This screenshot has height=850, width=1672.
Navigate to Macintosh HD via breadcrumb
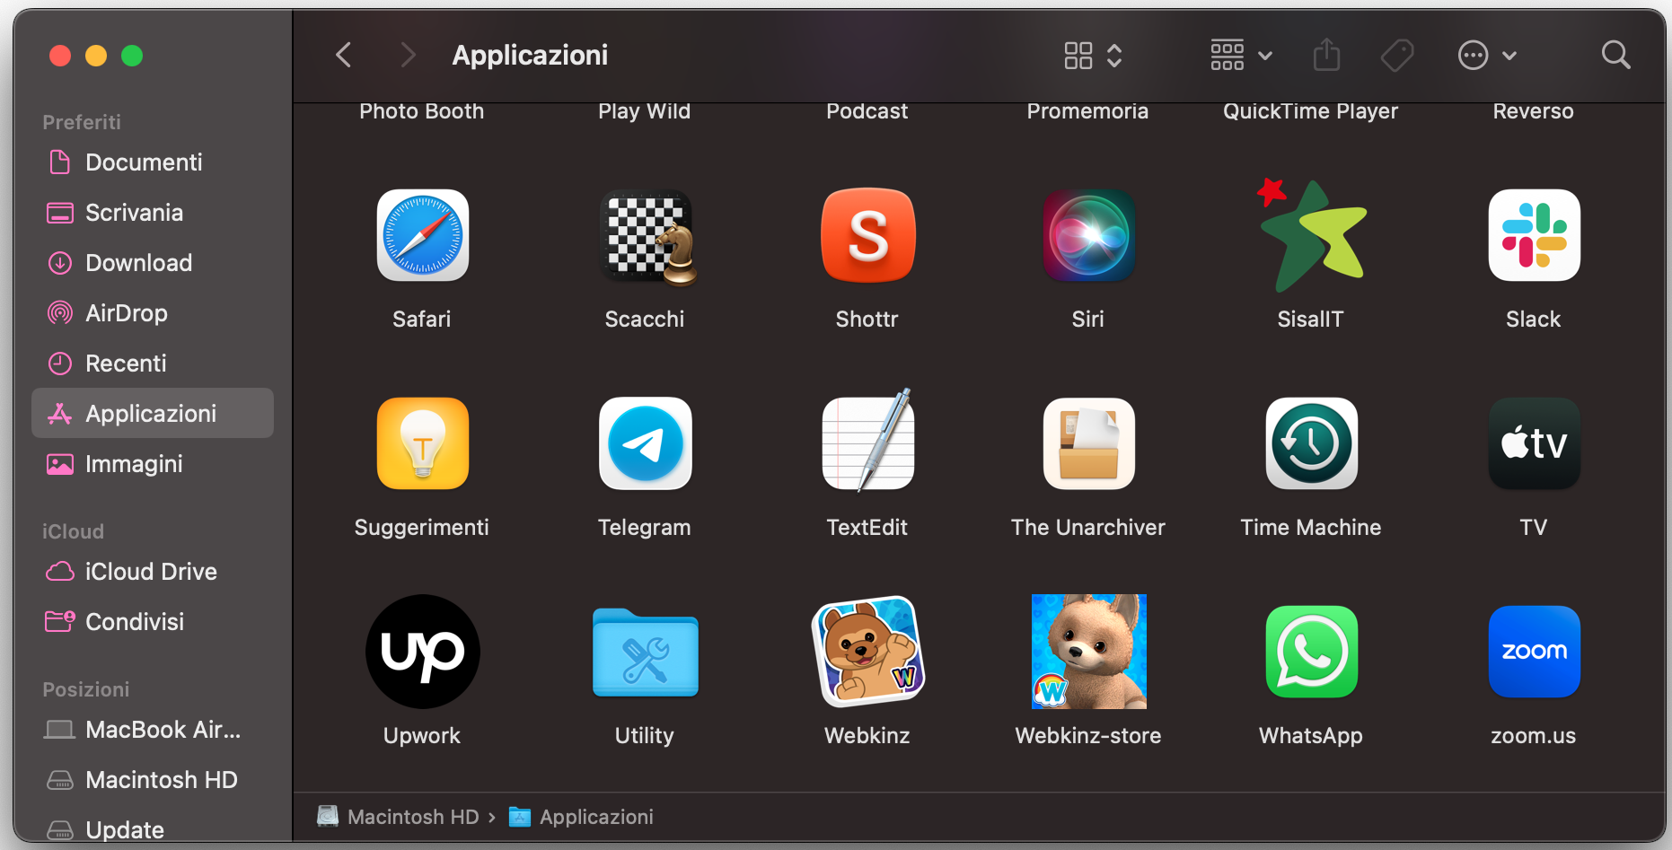[413, 817]
